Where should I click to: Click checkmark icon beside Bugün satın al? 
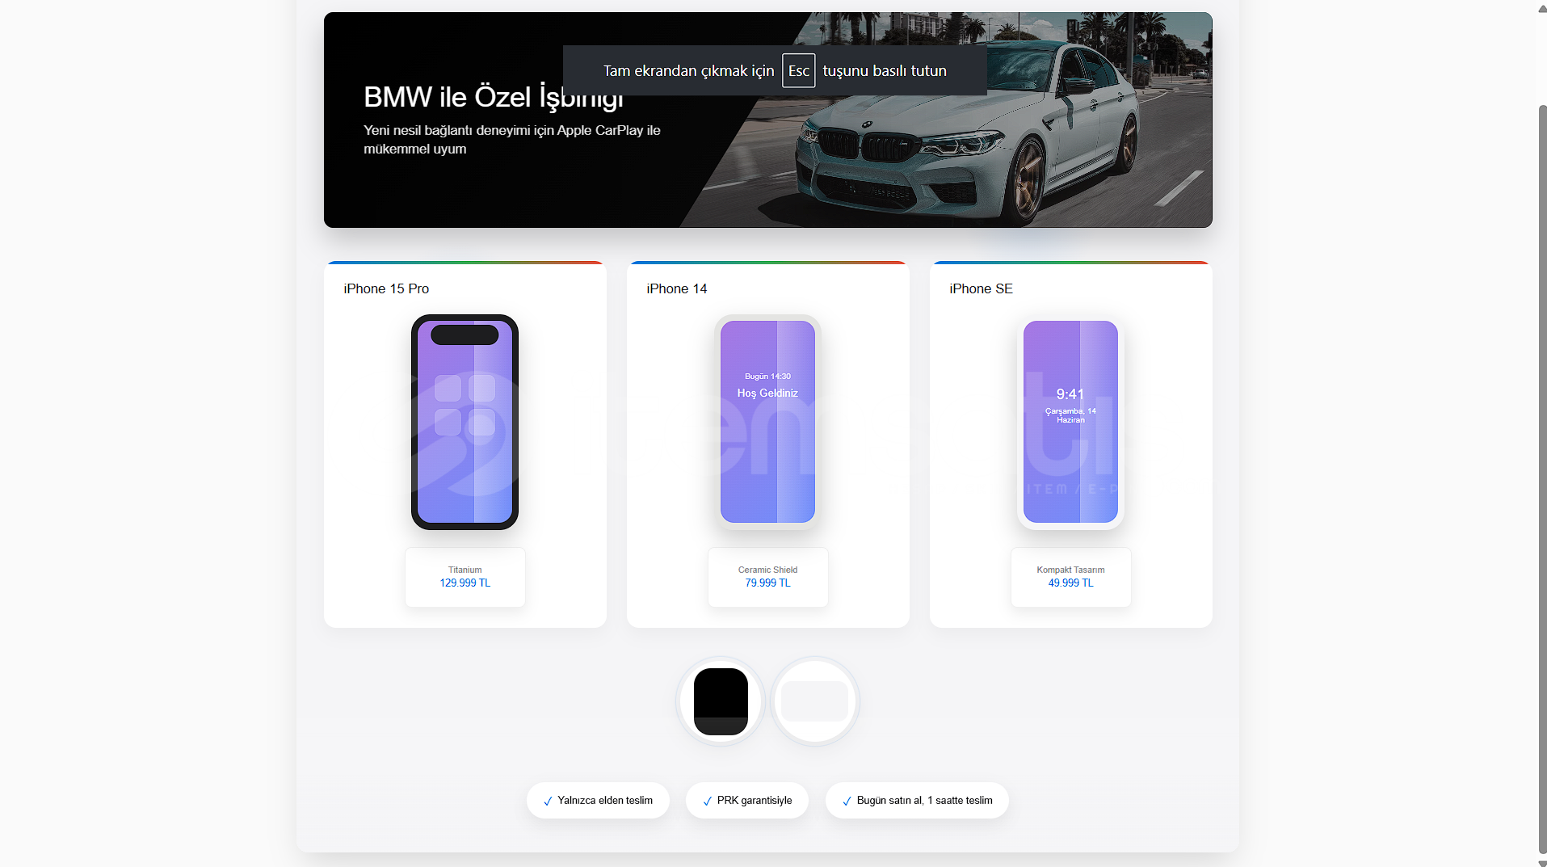(847, 801)
